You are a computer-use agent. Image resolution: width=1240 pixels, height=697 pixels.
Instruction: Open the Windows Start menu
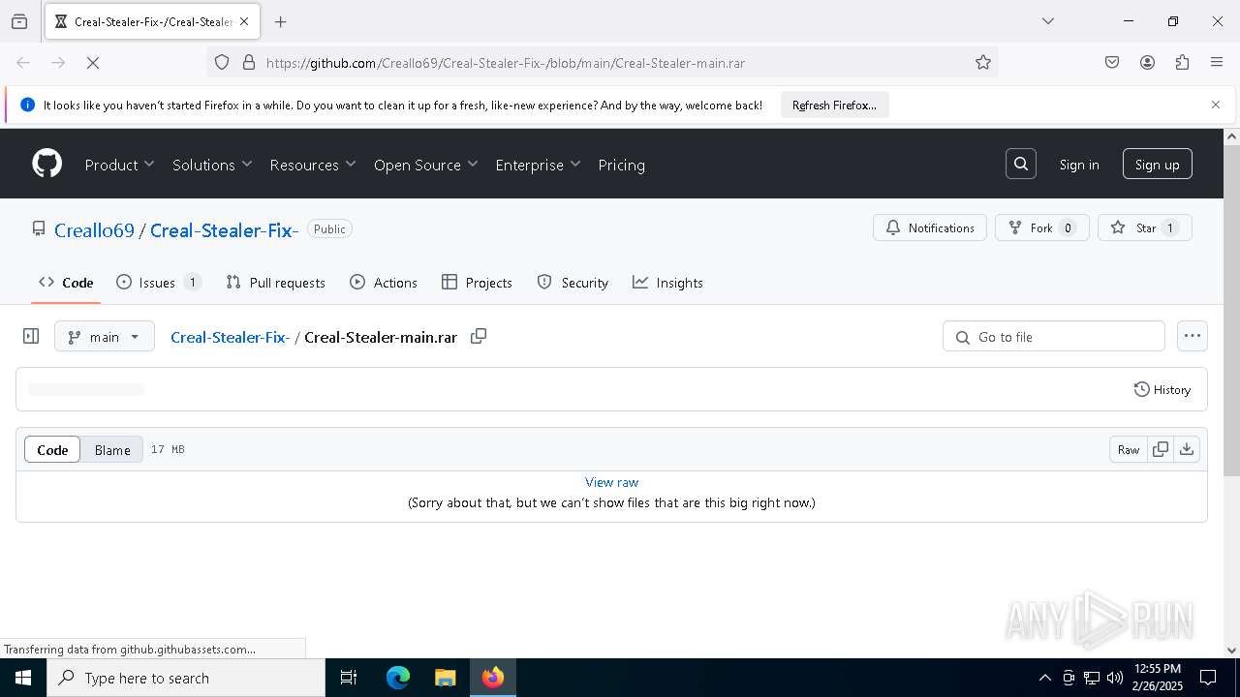(x=23, y=678)
